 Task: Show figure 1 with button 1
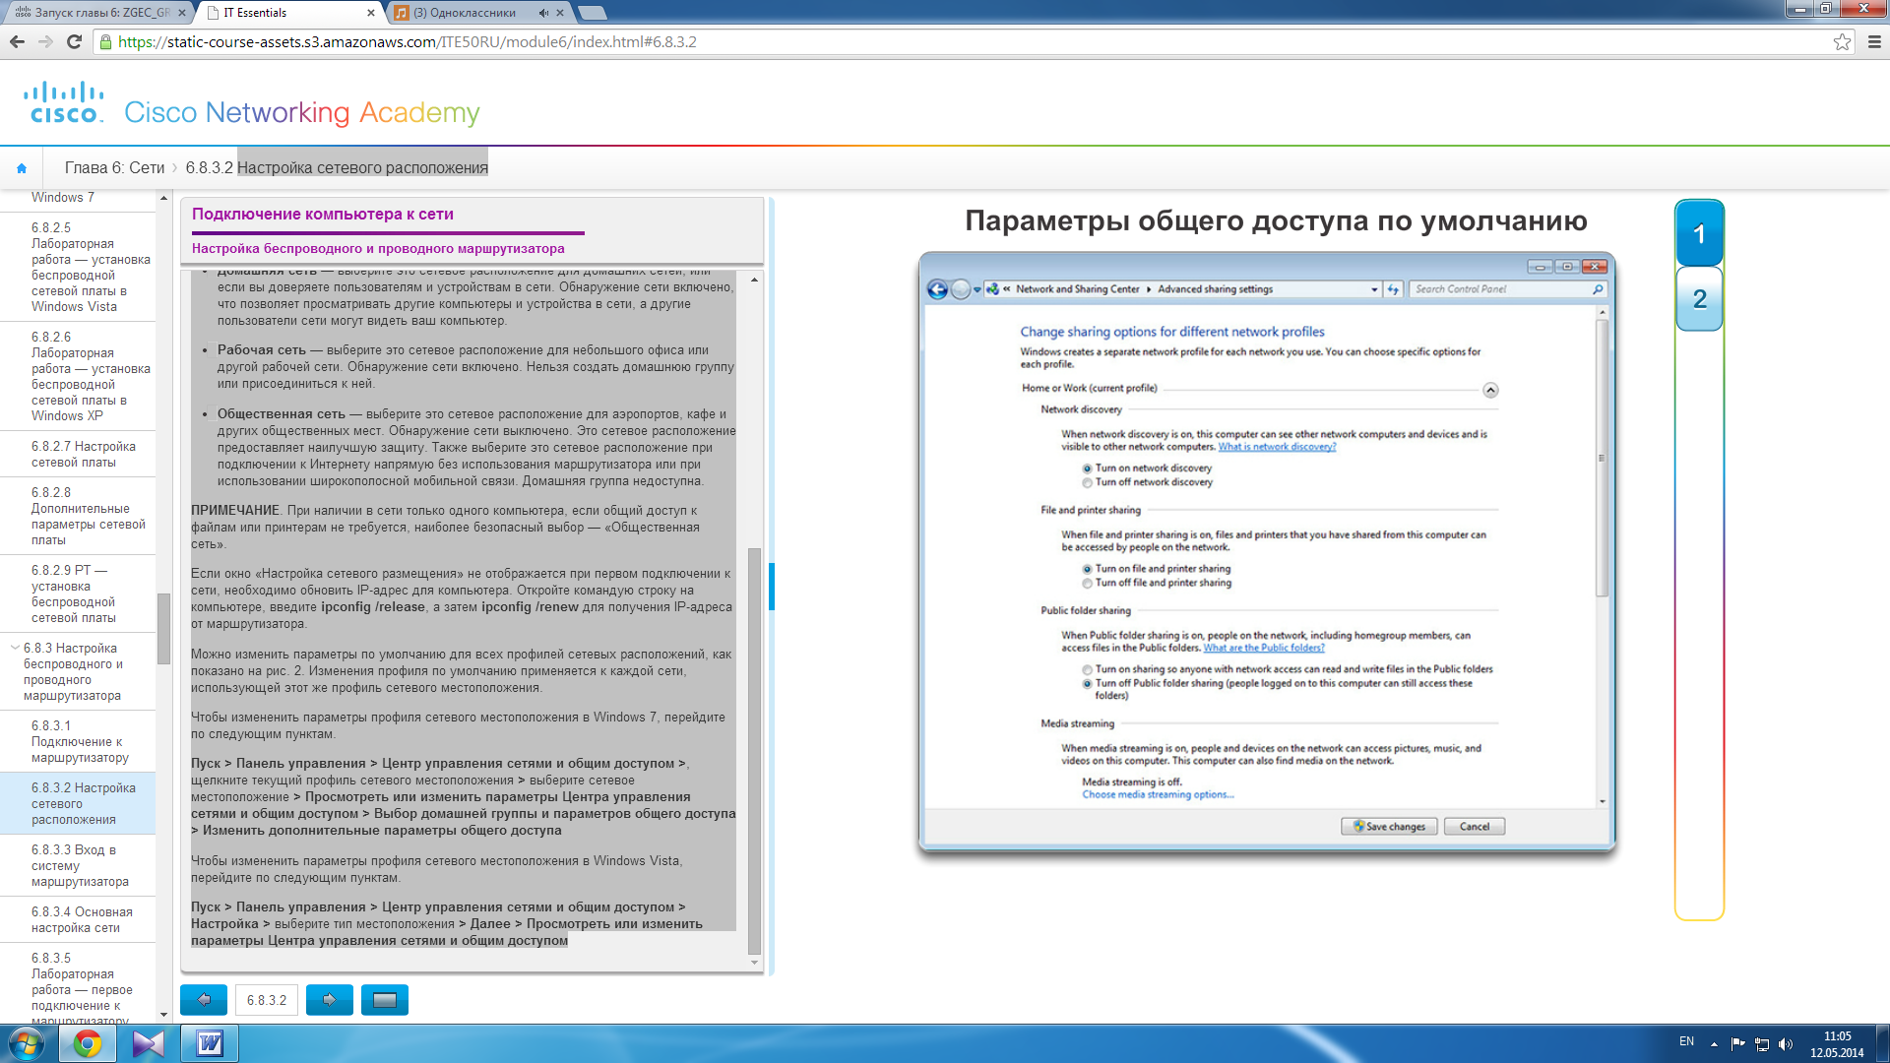[1699, 233]
